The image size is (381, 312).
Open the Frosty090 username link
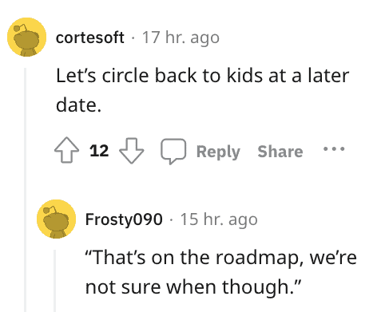click(124, 219)
